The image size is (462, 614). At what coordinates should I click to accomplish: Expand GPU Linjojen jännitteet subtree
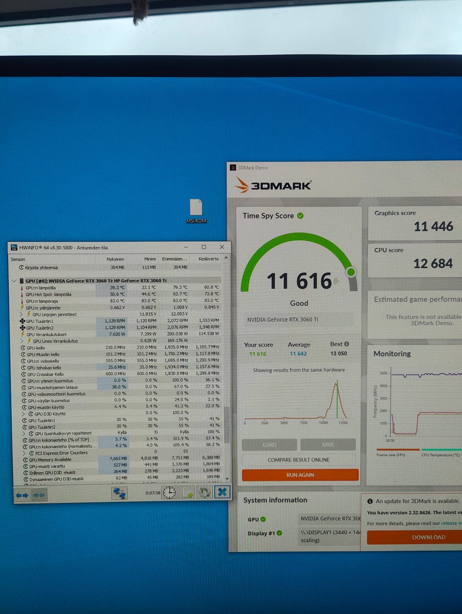pos(22,314)
